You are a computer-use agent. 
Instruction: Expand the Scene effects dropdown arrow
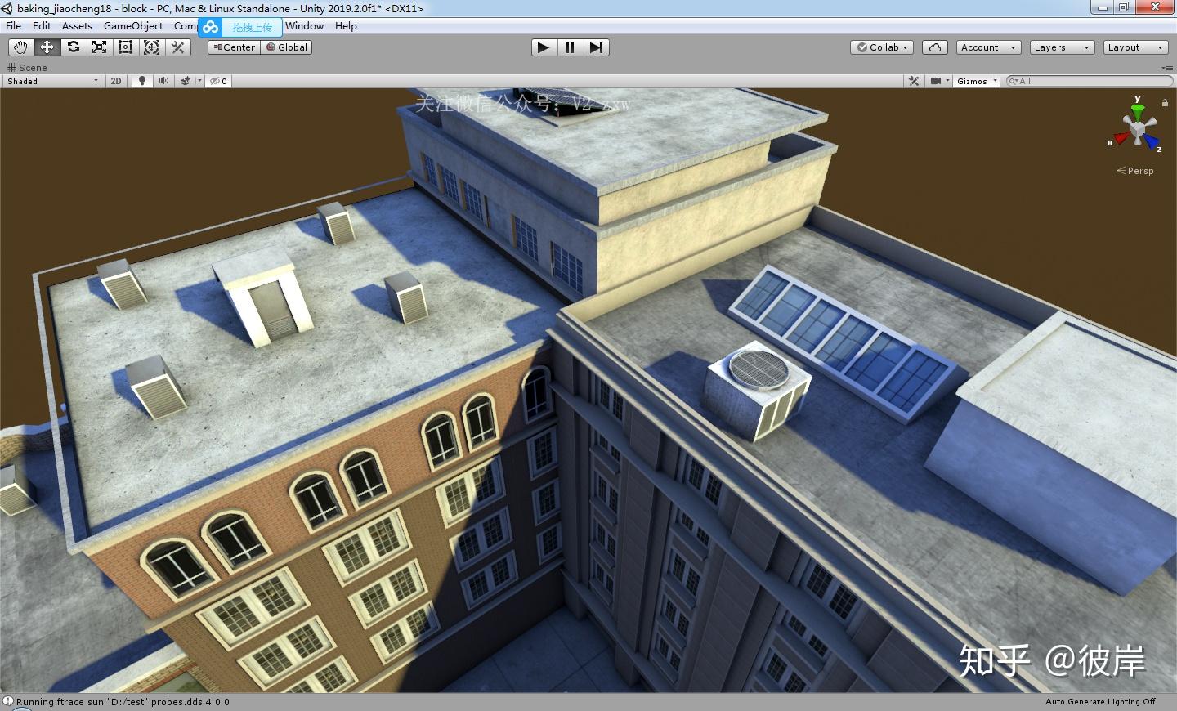[x=199, y=81]
